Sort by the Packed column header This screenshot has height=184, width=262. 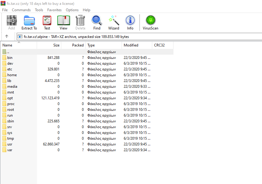pyautogui.click(x=73, y=45)
